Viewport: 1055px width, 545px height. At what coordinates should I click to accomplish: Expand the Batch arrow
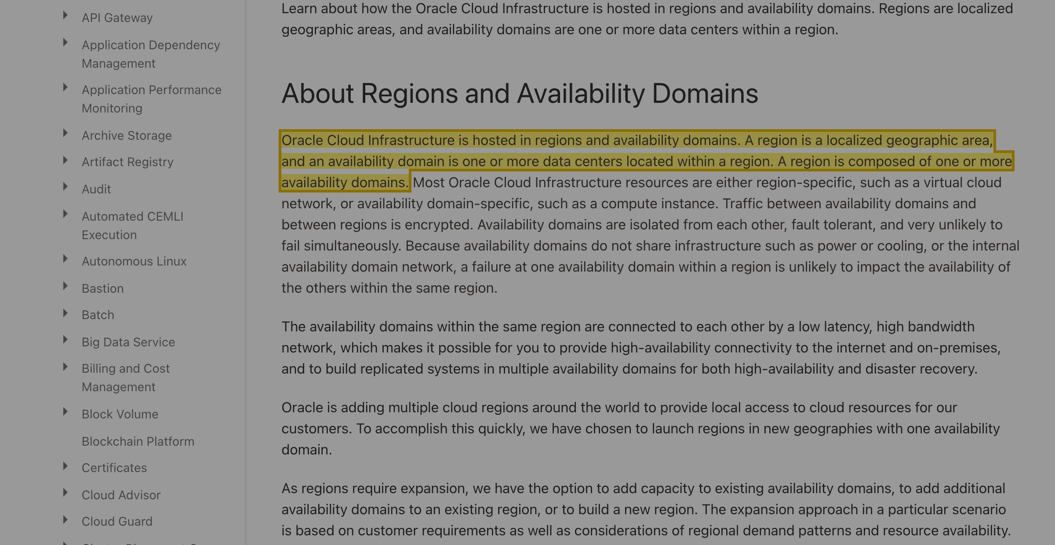[x=65, y=313]
